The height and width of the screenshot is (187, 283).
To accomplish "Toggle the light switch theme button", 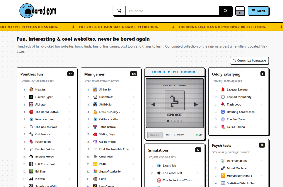I will pos(240,11).
